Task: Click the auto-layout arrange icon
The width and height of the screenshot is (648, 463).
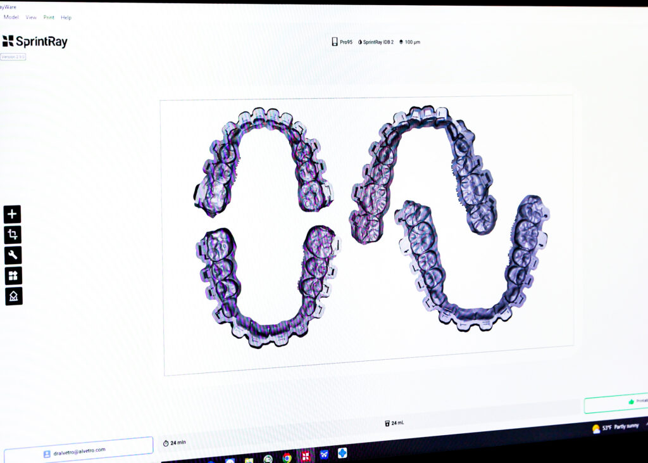Action: pos(13,276)
